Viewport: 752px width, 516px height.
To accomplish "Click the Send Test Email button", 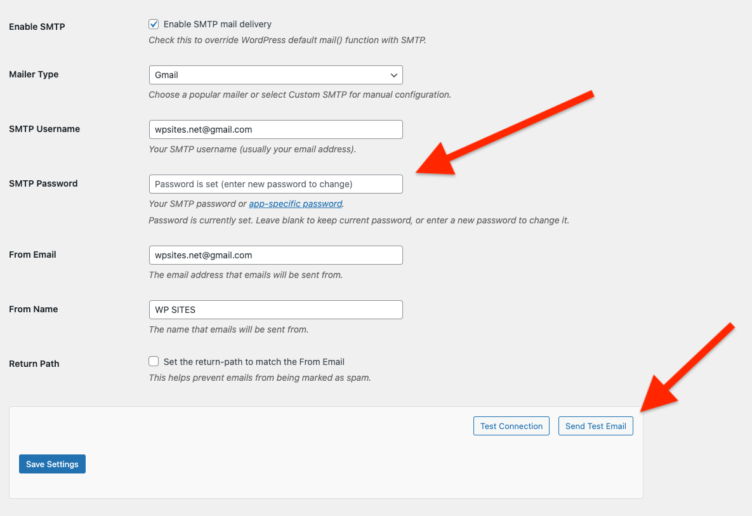I will 595,426.
